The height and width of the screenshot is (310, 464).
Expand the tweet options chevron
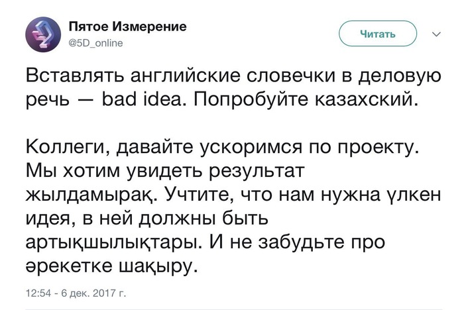(435, 32)
